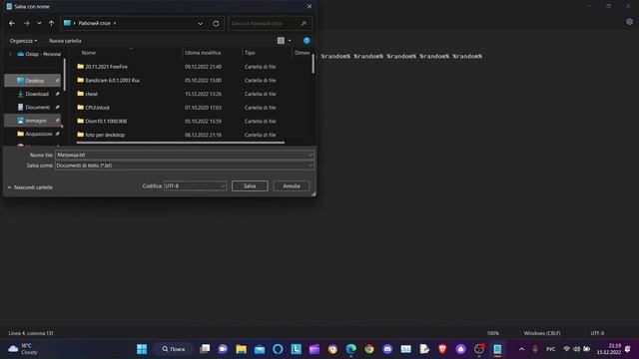Click the Annulla button

292,186
